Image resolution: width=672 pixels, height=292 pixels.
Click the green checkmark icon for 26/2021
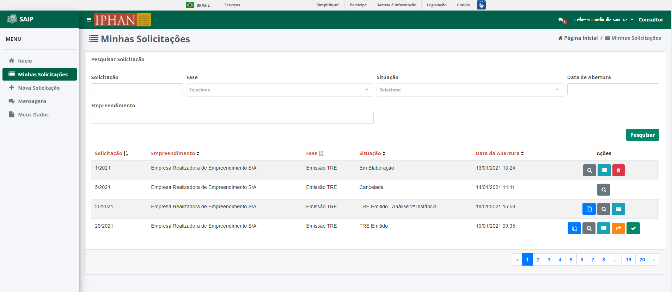pos(633,228)
